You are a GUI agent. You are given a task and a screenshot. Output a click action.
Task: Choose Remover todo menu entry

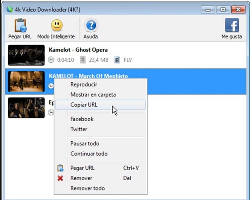tap(101, 188)
